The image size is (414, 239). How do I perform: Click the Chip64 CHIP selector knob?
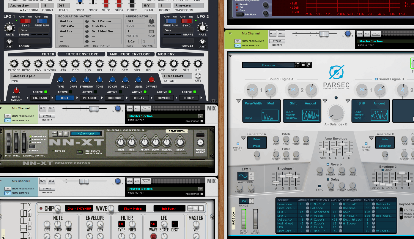click(x=58, y=208)
